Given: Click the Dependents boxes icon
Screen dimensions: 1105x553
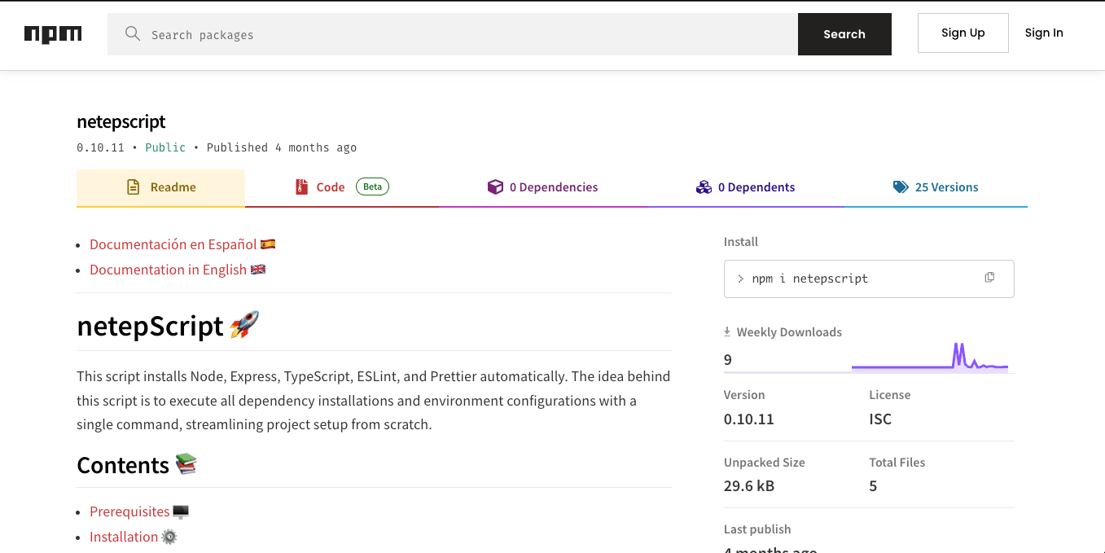Looking at the screenshot, I should tap(704, 187).
